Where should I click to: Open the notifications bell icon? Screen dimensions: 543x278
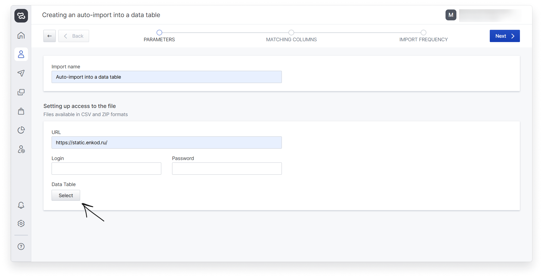(21, 205)
